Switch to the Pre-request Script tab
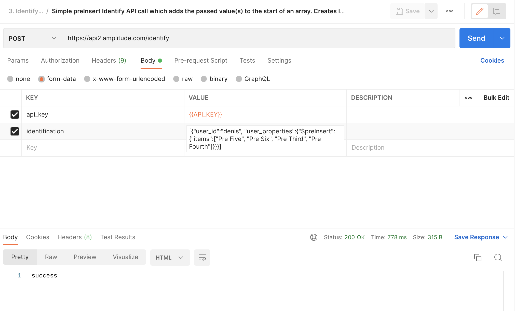 click(x=201, y=61)
